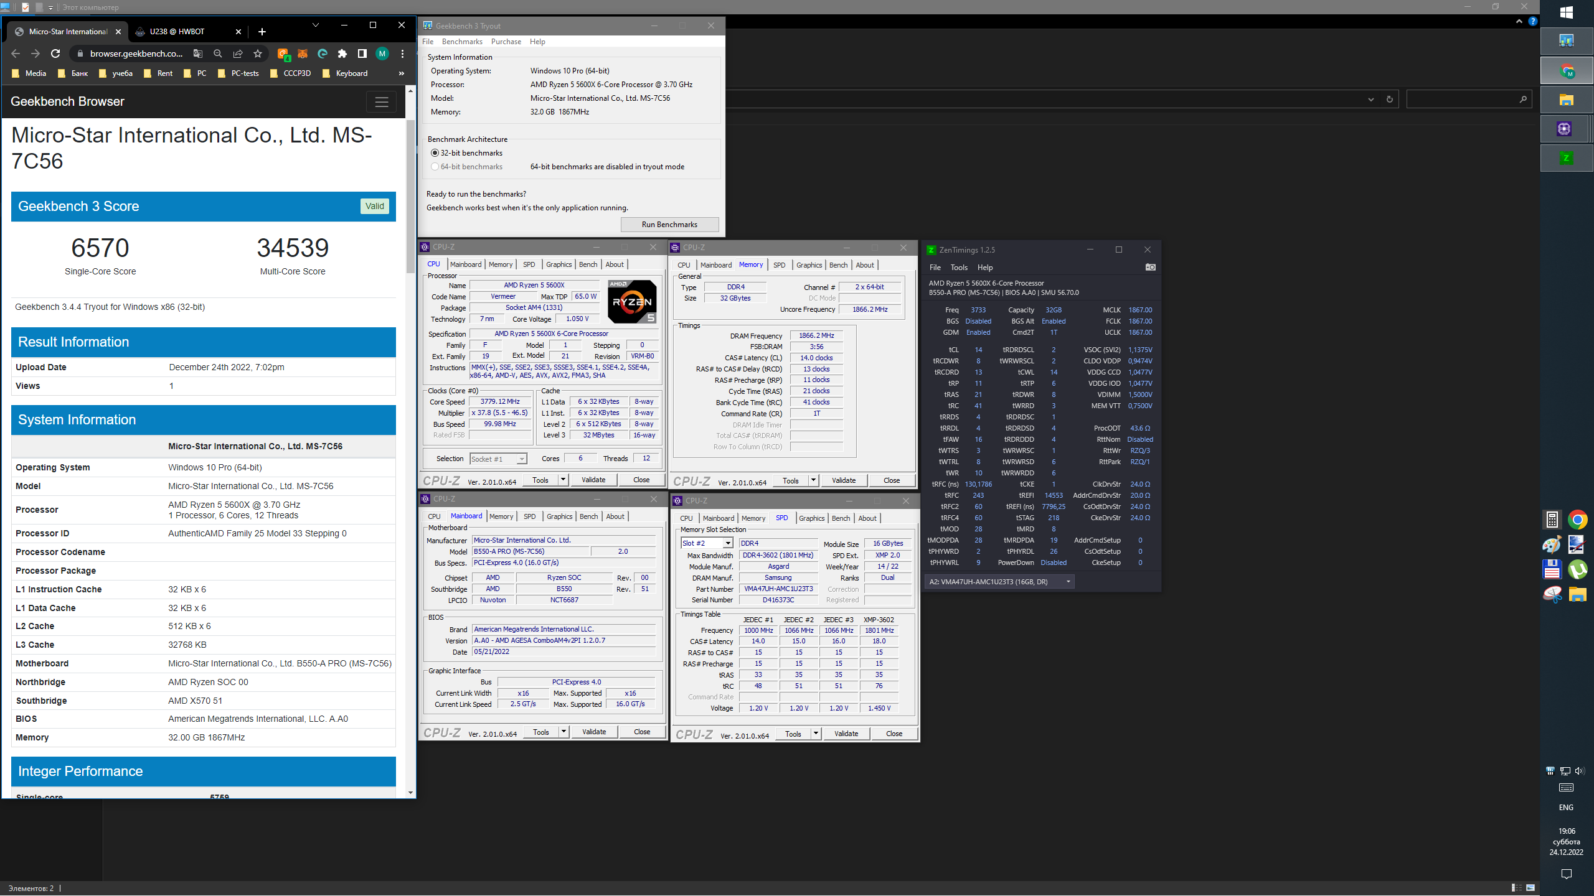Open the PC-tests bookmark folder
The width and height of the screenshot is (1594, 896).
point(238,73)
